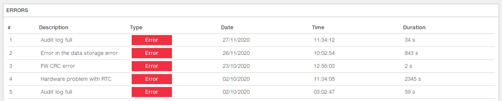Click the Type column header
The width and height of the screenshot is (502, 101).
[136, 27]
